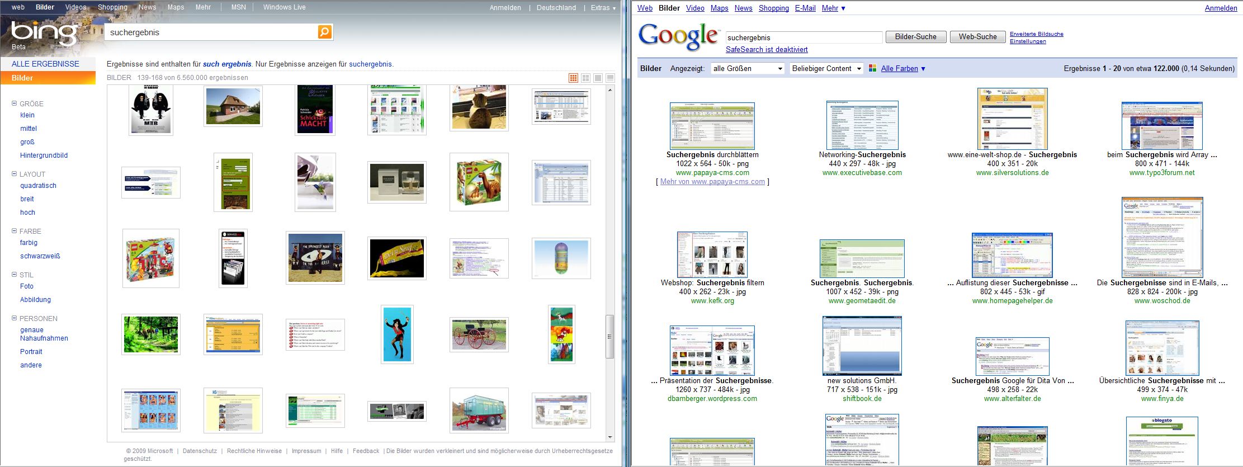The width and height of the screenshot is (1243, 467).
Task: Collapse the PERSONEN filter section
Action: pyautogui.click(x=15, y=318)
